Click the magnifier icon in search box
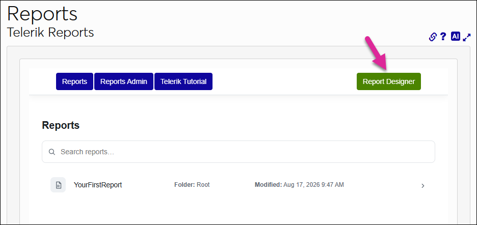 [x=52, y=152]
